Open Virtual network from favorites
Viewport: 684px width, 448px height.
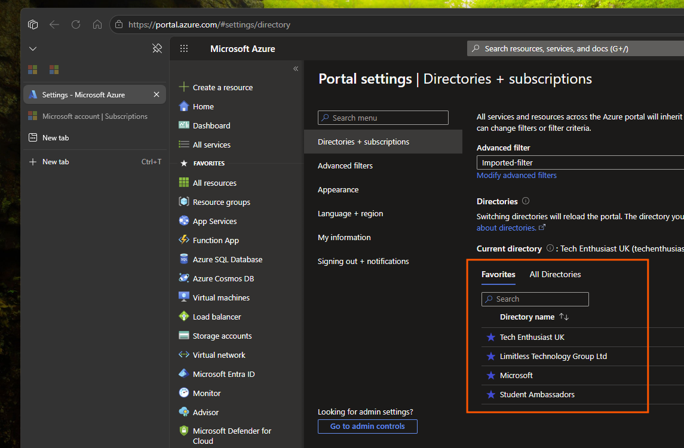(x=219, y=355)
